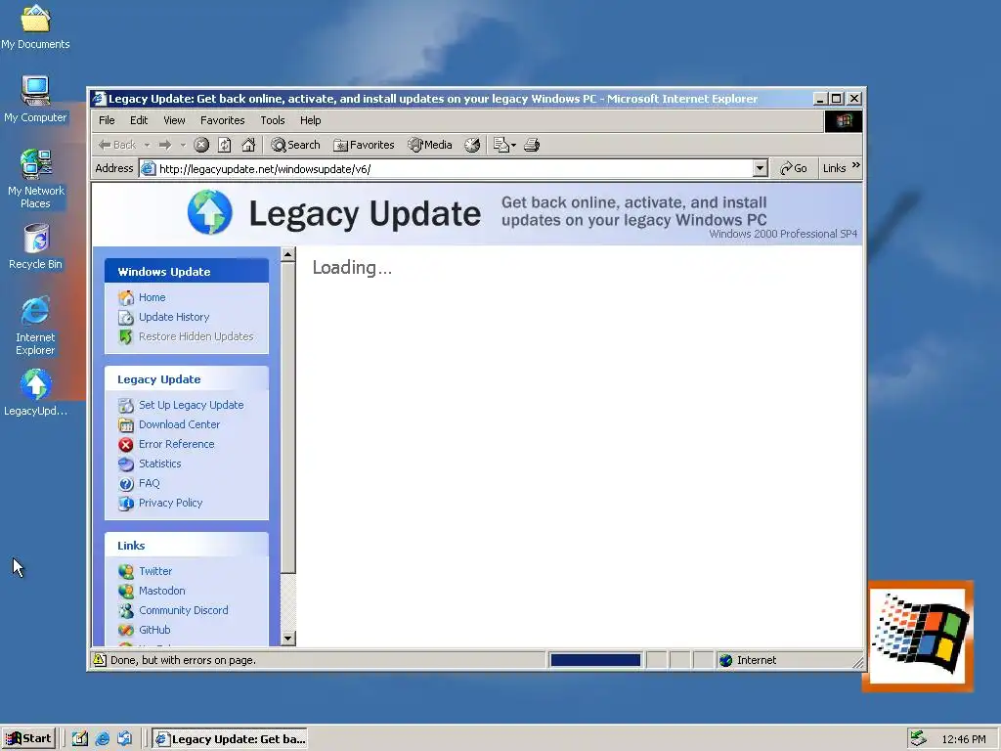
Task: Open the Update History link
Action: tap(174, 317)
